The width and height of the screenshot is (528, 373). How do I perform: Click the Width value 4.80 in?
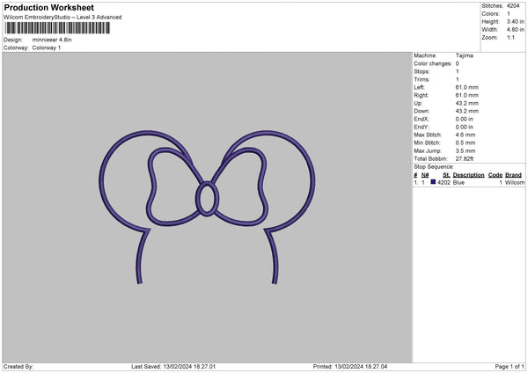click(516, 30)
